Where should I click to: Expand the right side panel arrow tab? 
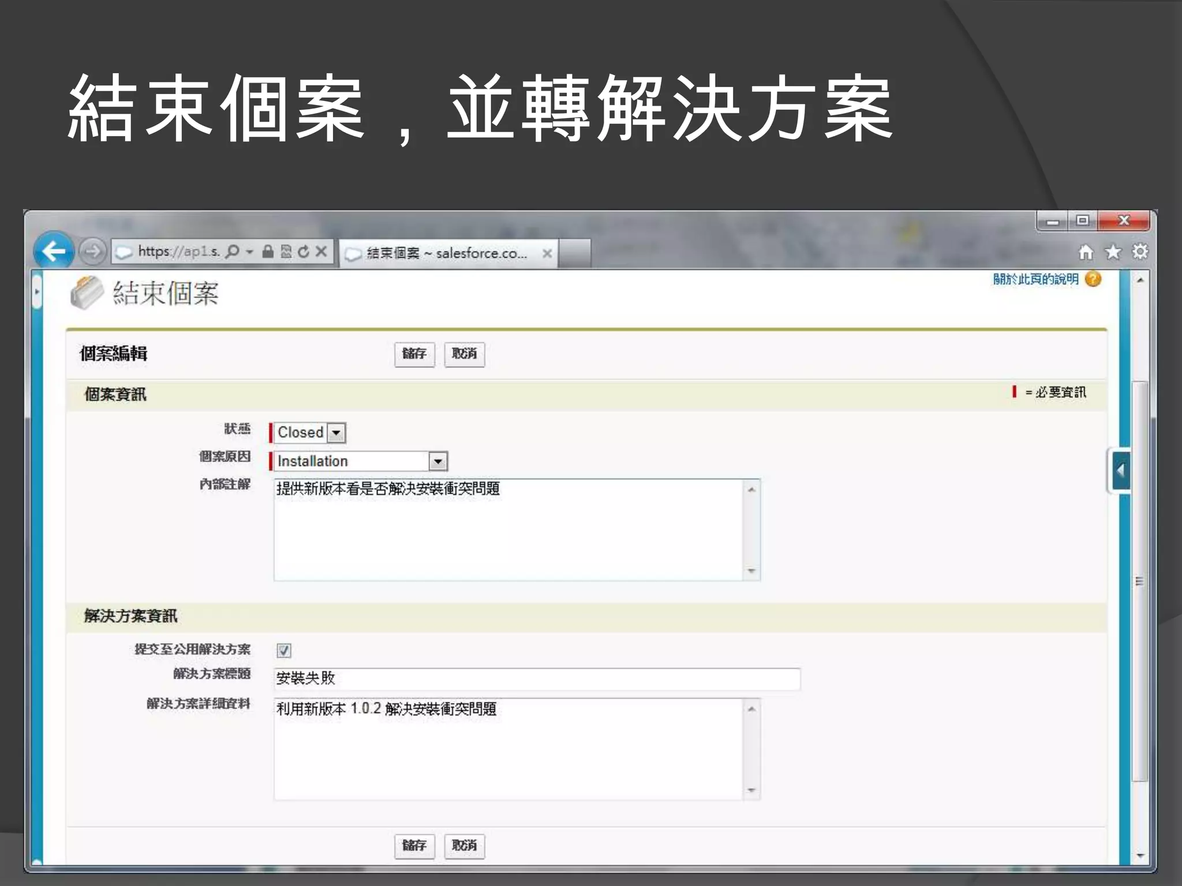click(1119, 471)
